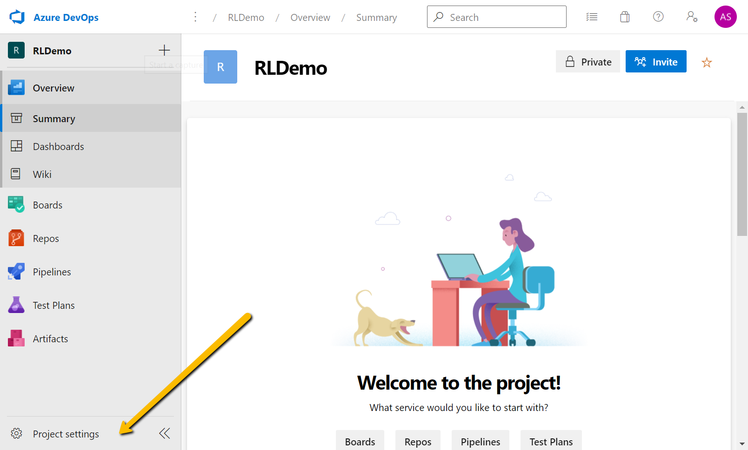This screenshot has height=450, width=748.
Task: Open the breadcrumb more options ellipsis
Action: tap(195, 17)
